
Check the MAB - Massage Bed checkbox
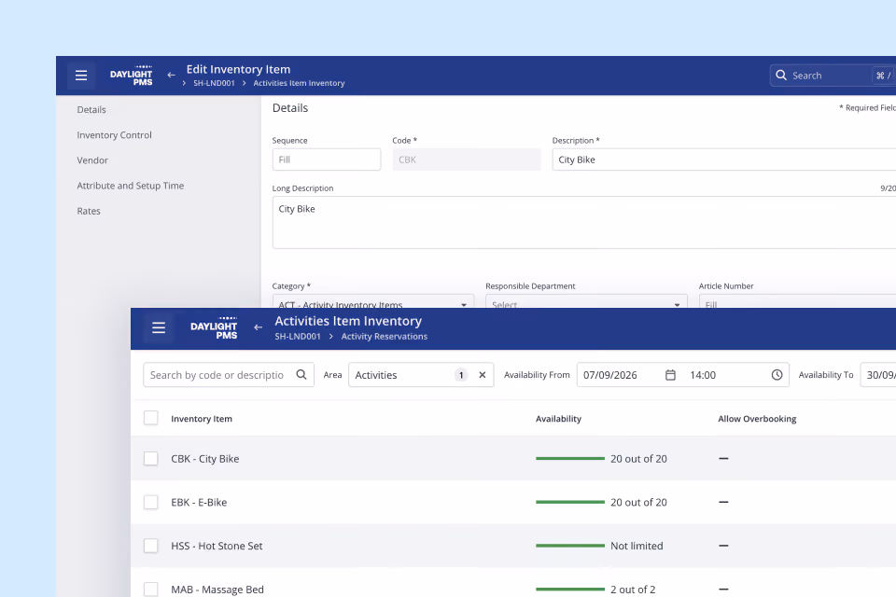pos(151,589)
